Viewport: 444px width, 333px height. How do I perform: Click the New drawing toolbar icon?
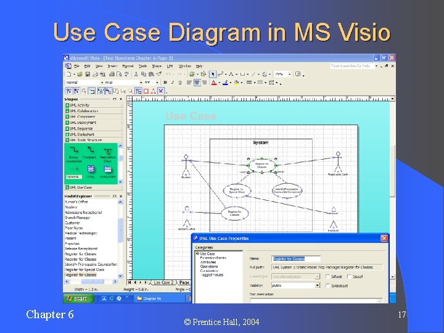[x=69, y=74]
